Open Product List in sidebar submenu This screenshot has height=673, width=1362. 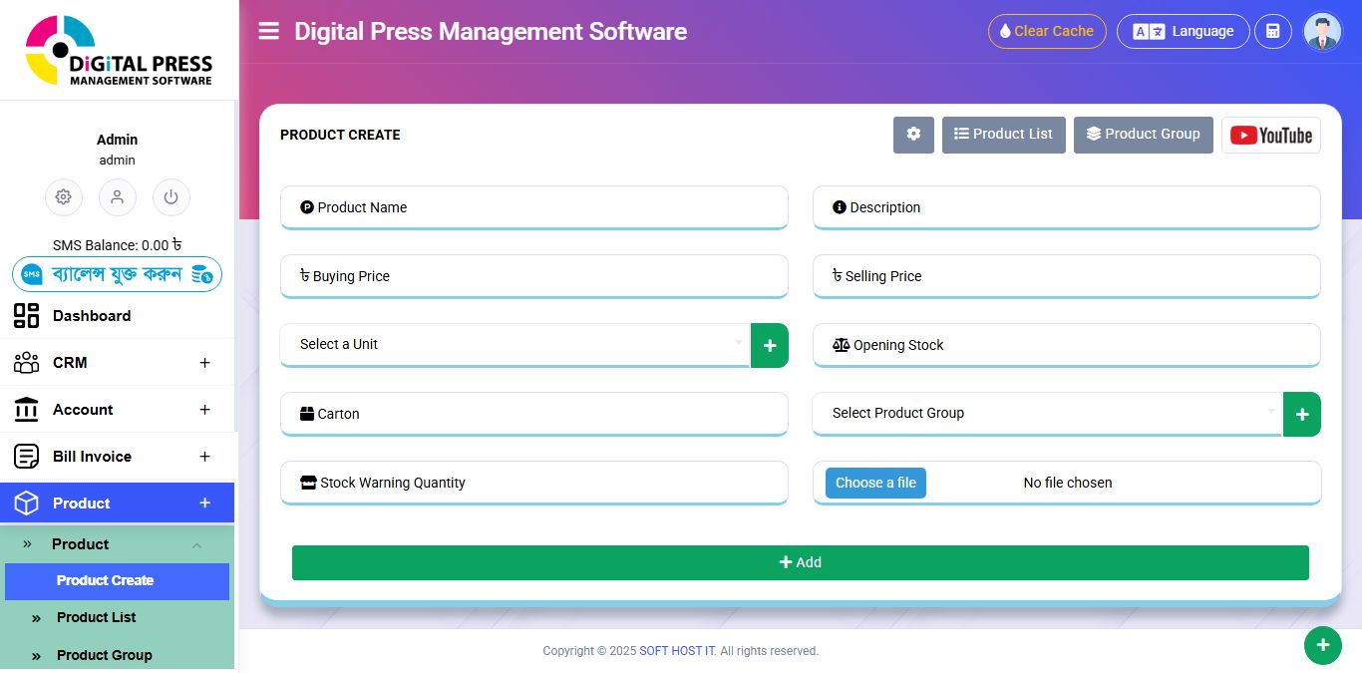click(x=97, y=617)
